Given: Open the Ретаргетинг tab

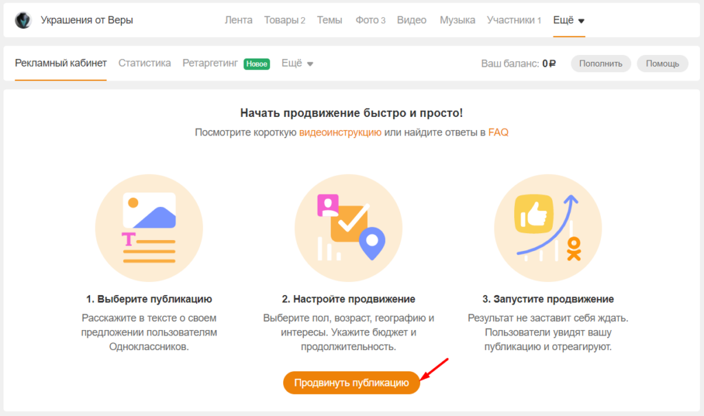Looking at the screenshot, I should [x=210, y=63].
